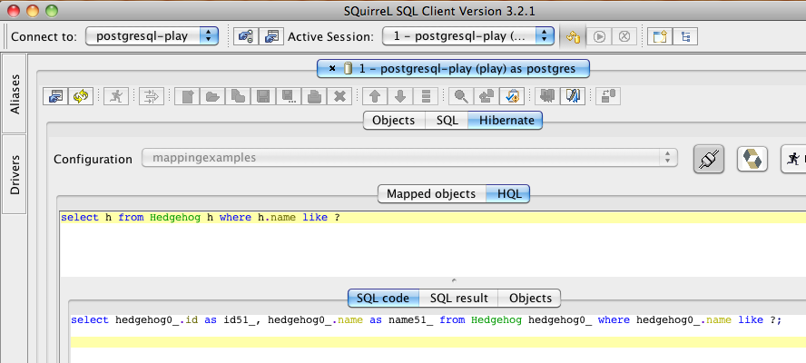Click the open folder icon
The image size is (806, 363).
pyautogui.click(x=212, y=96)
